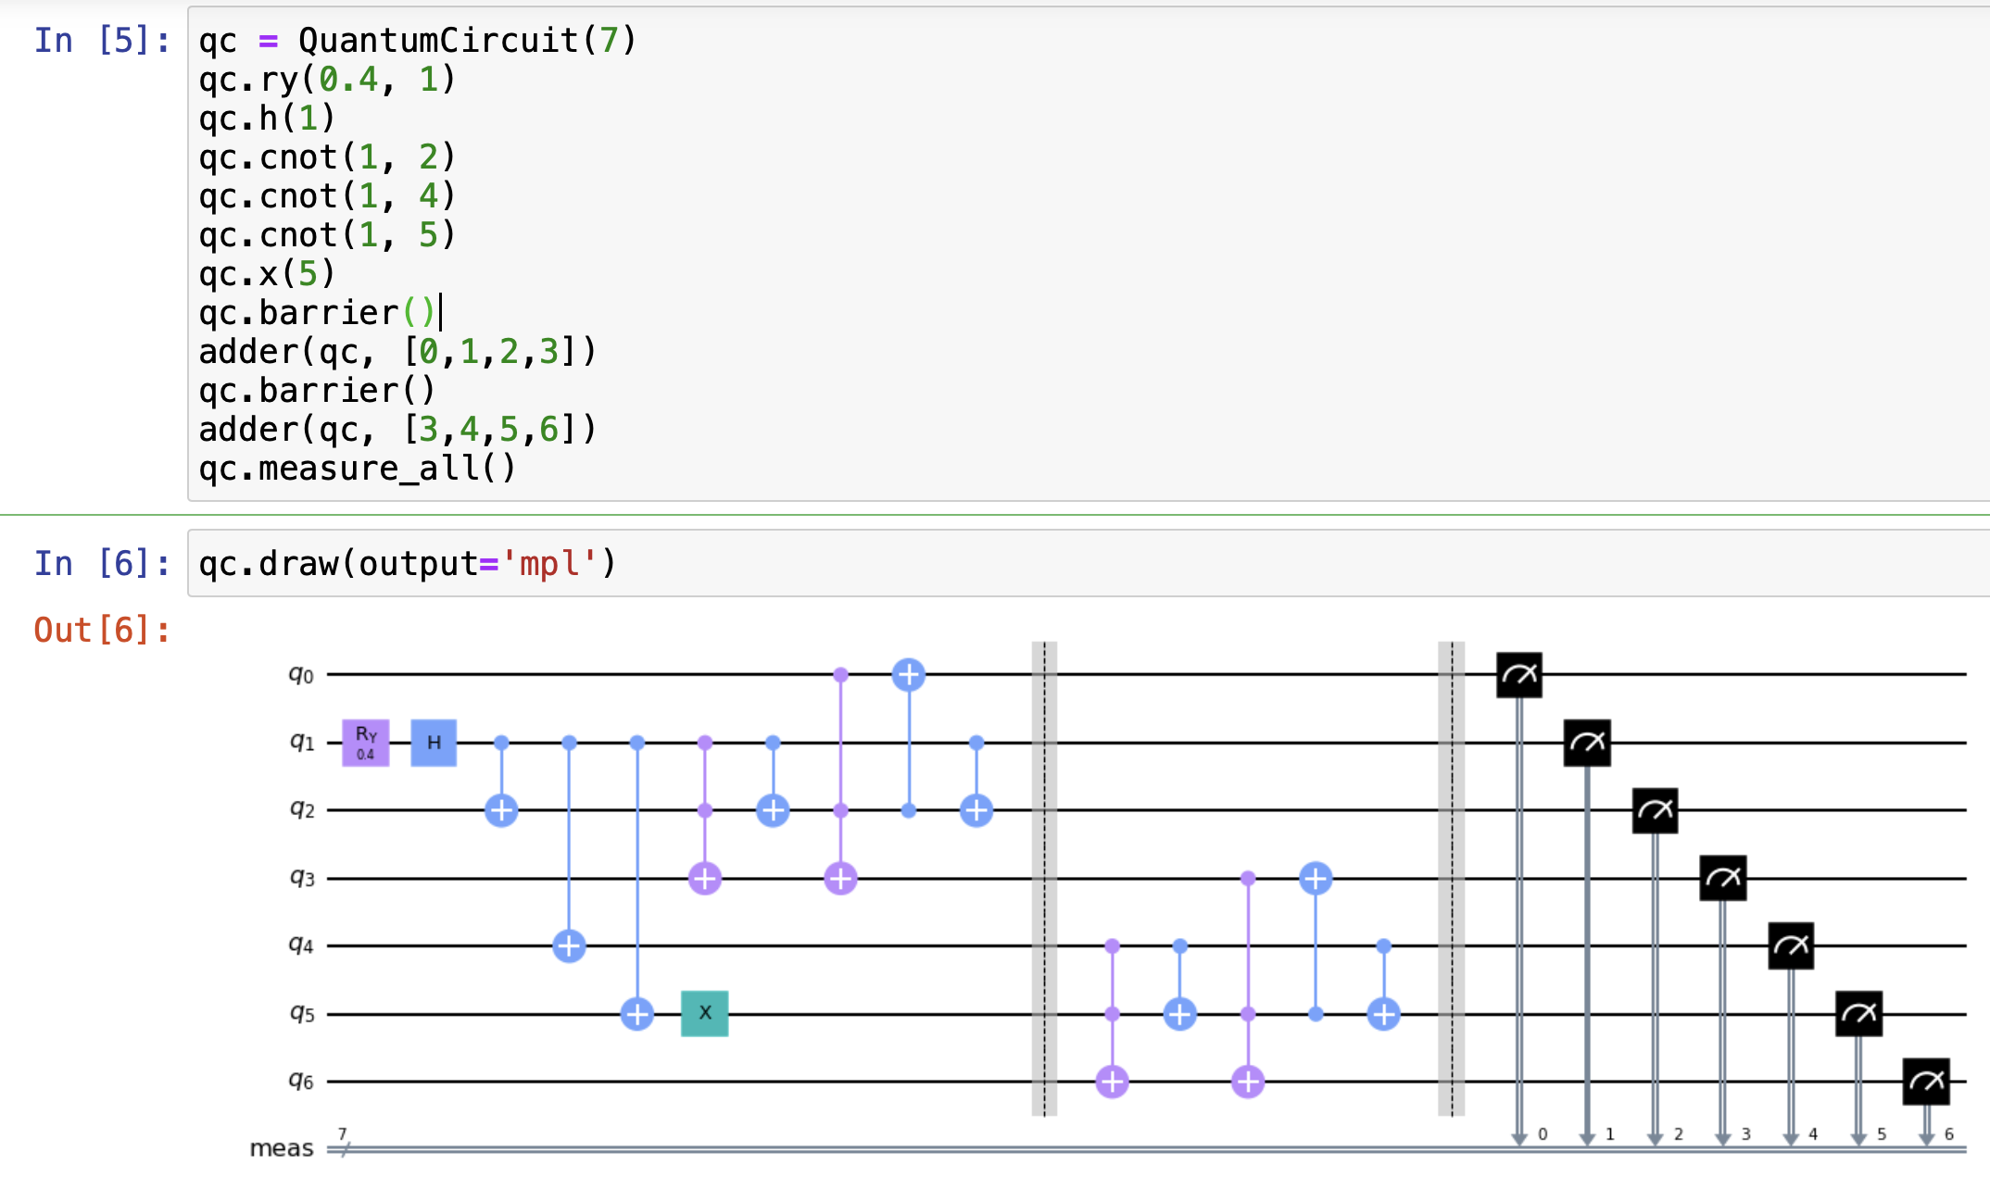Click the measurement icon on q3
1990x1189 pixels.
[1723, 878]
